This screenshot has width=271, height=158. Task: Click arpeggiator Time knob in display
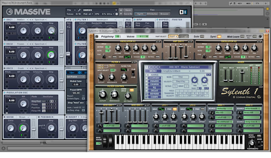pyautogui.click(x=194, y=80)
